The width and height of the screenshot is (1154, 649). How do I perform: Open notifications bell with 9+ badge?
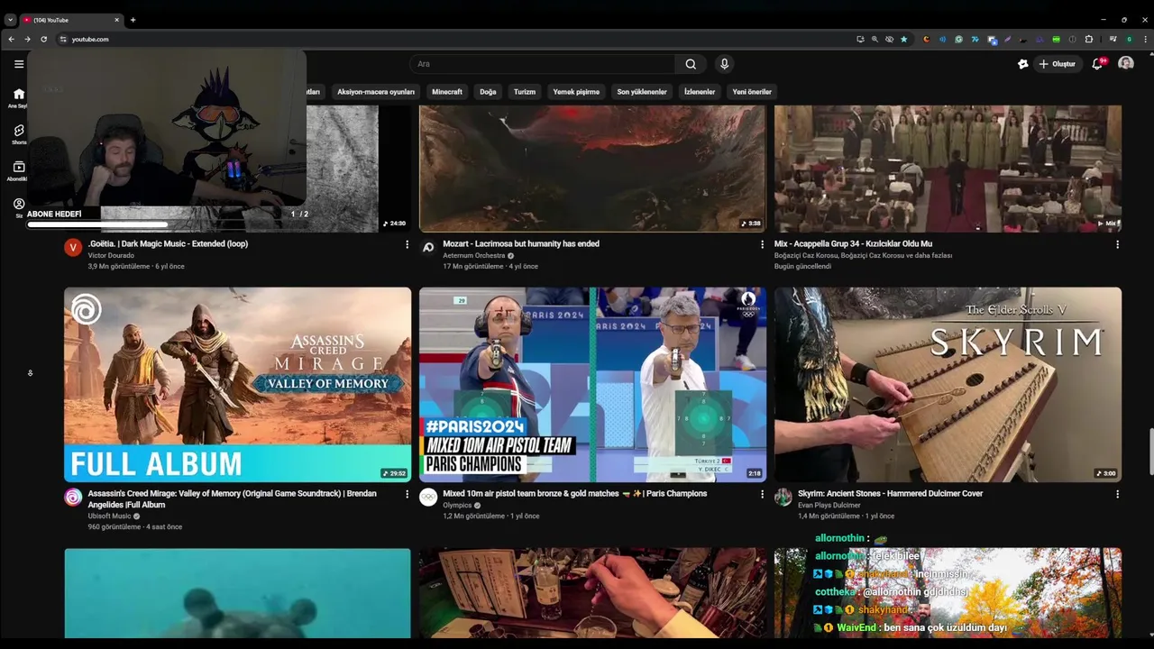coord(1097,64)
